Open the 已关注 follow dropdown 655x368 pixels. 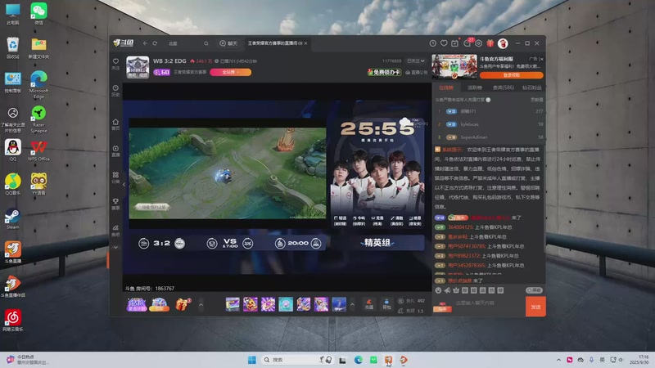click(x=416, y=61)
